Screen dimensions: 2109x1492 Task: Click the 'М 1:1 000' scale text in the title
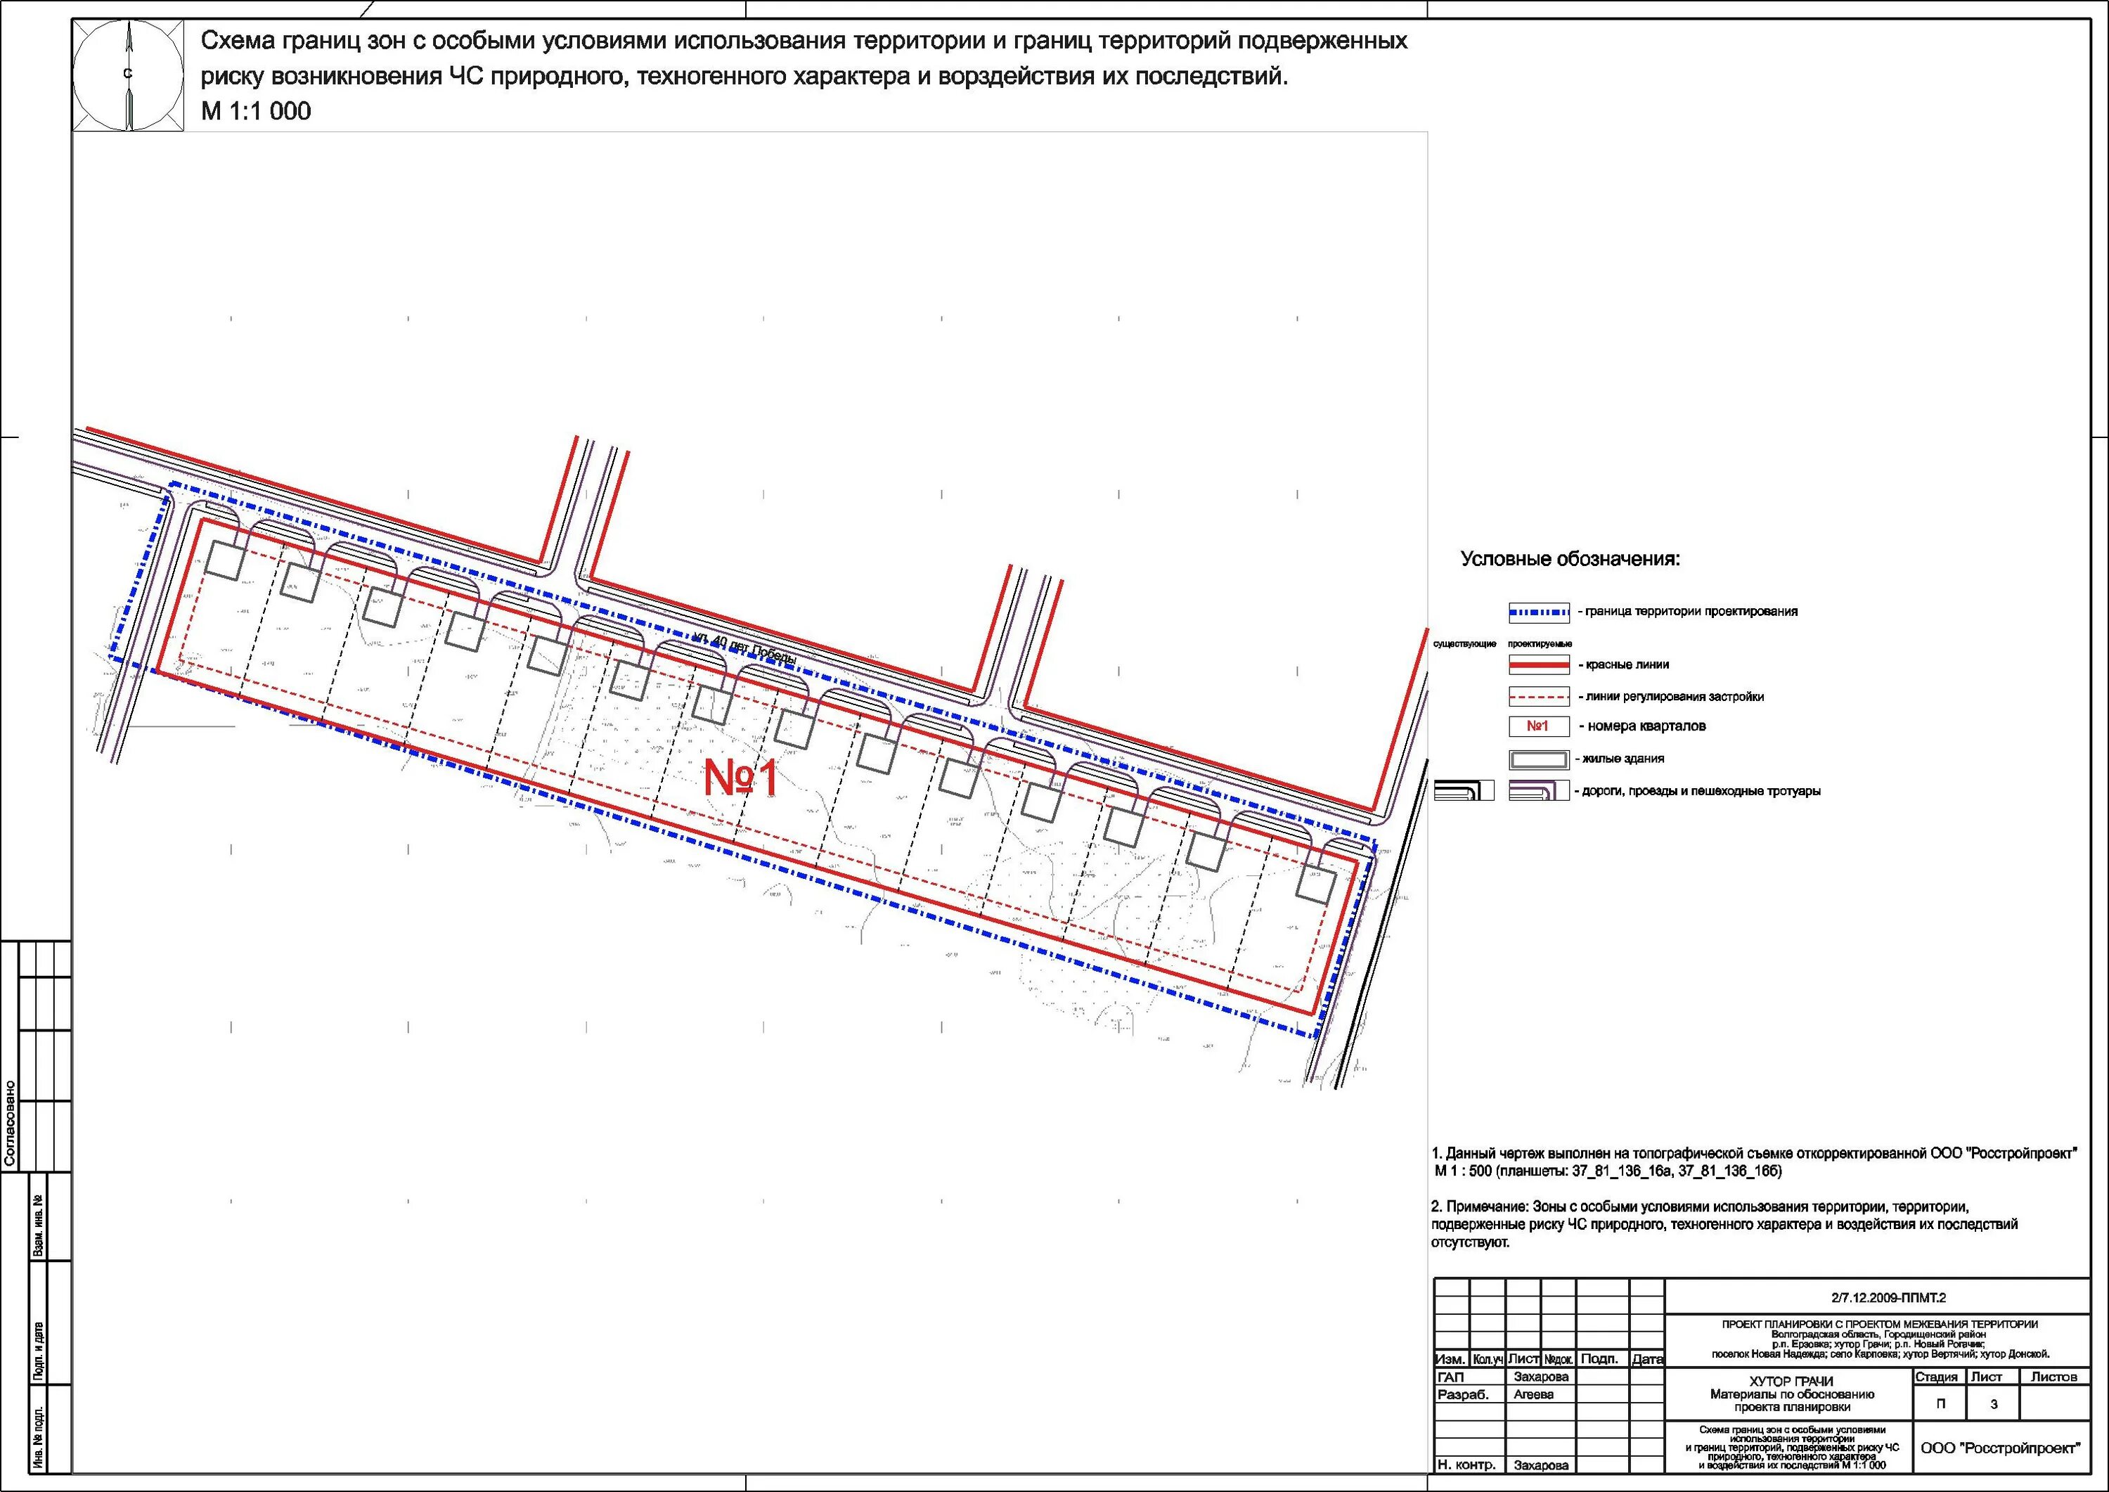tap(257, 112)
